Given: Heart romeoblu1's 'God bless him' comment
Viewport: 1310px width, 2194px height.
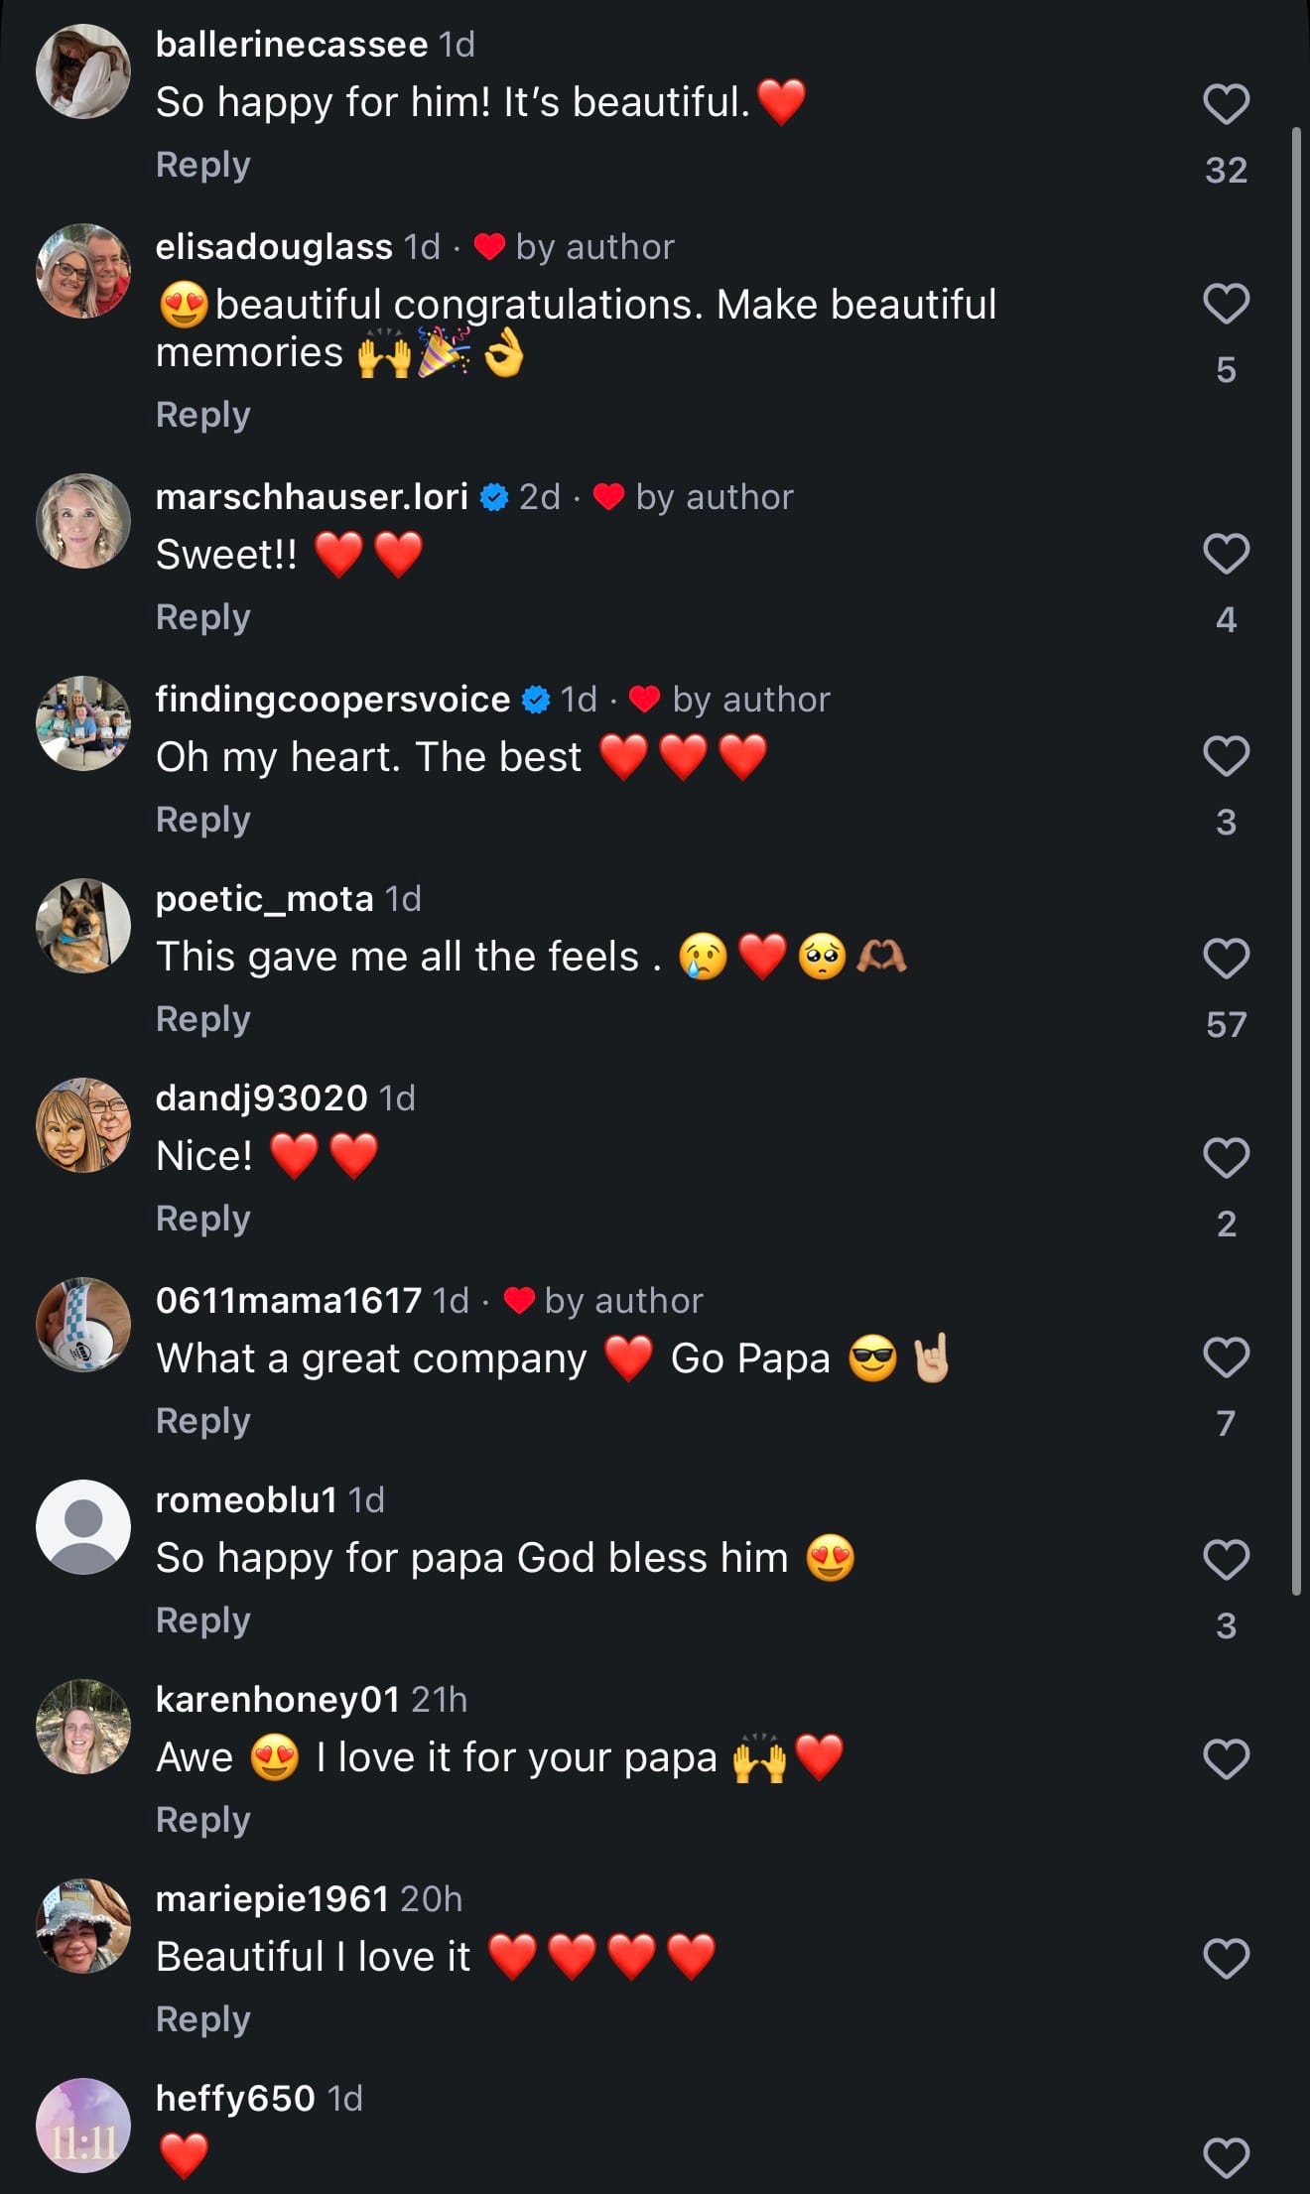Looking at the screenshot, I should (x=1226, y=1560).
